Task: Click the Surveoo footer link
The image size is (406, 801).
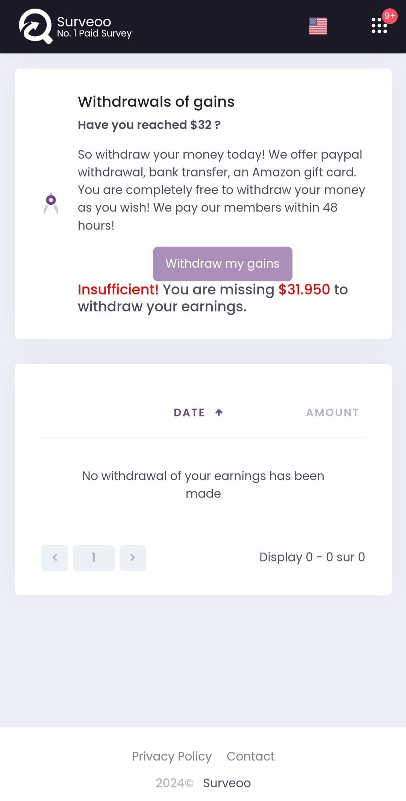Action: [x=227, y=783]
